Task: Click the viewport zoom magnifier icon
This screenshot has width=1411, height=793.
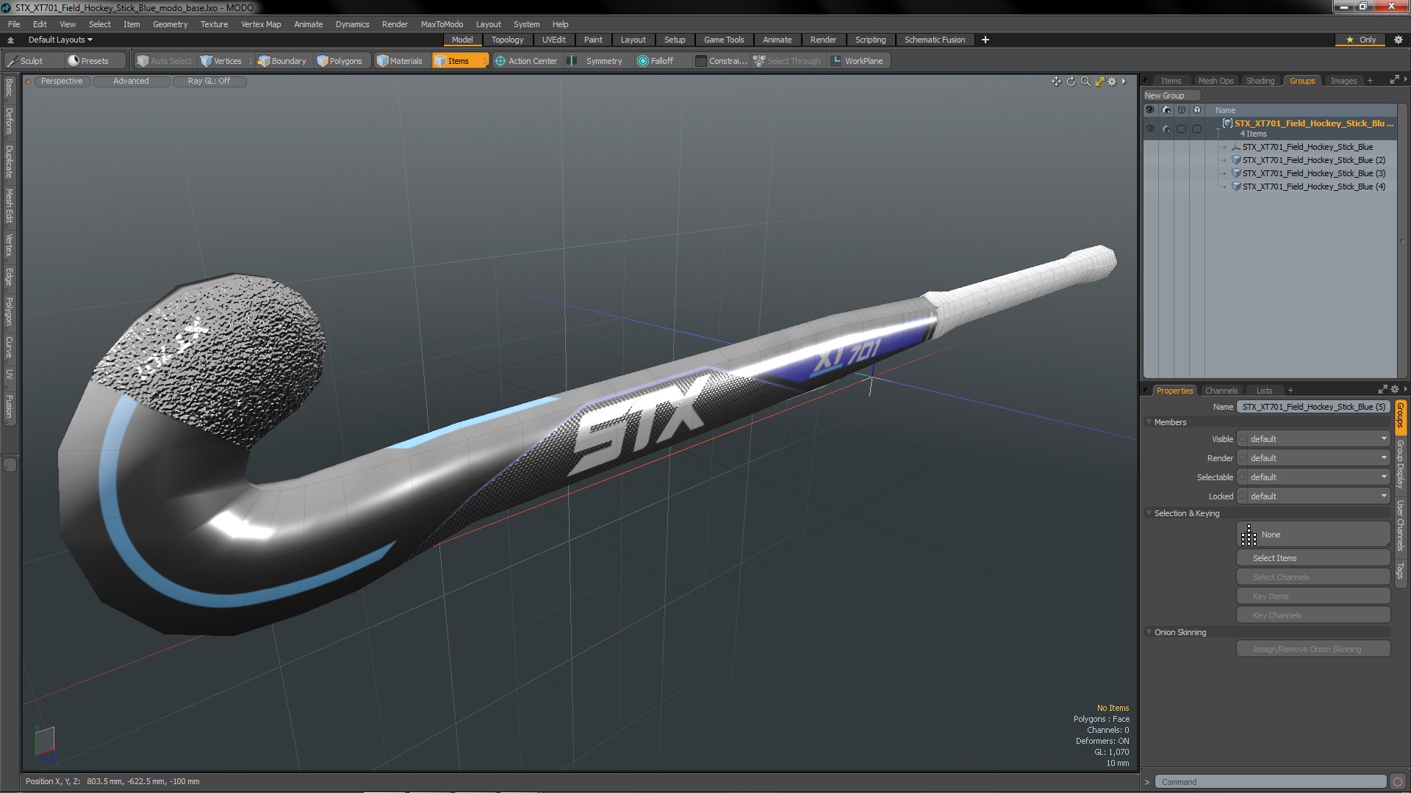Action: point(1085,82)
